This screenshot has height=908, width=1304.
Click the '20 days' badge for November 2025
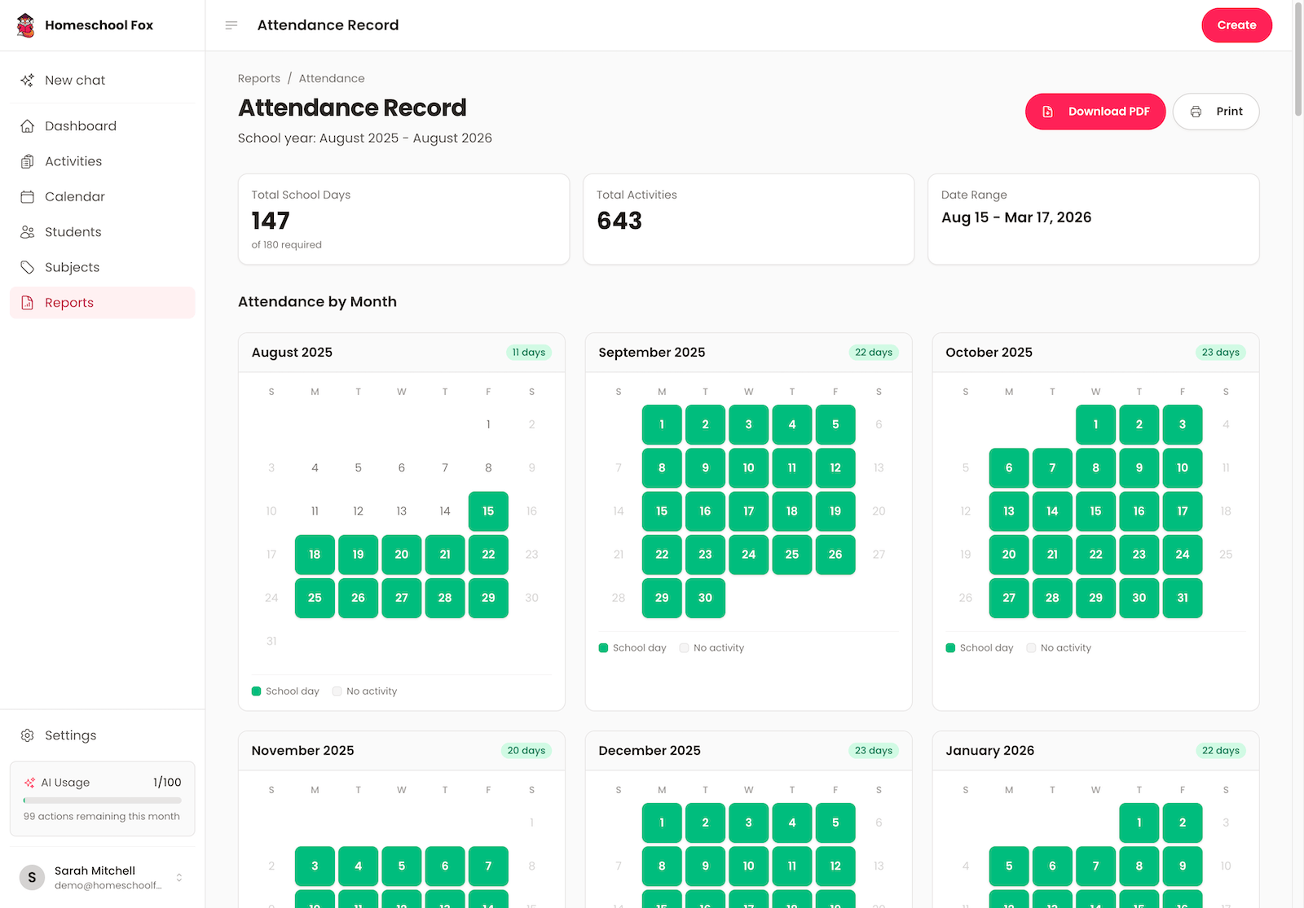(526, 751)
